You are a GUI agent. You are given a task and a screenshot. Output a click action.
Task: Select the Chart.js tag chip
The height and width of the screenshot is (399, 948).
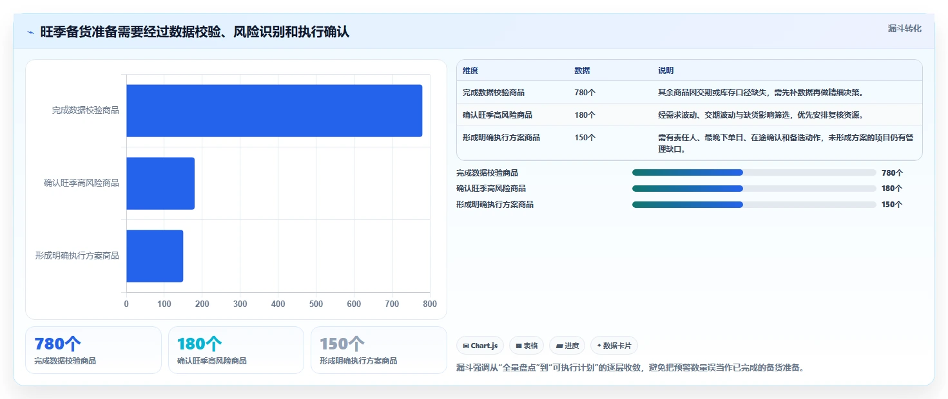pos(480,346)
